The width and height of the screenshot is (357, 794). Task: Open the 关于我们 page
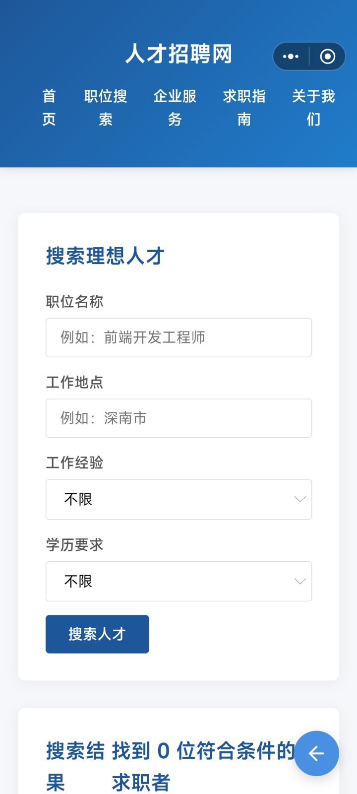313,107
